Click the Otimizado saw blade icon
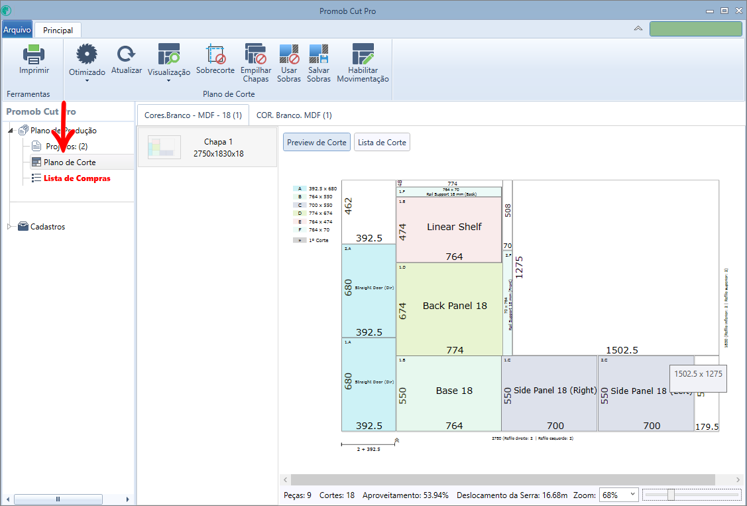Viewport: 747px width, 506px height. pos(87,54)
